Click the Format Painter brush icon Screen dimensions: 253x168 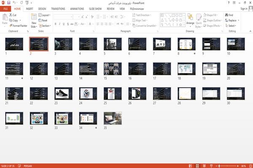pos(11,26)
